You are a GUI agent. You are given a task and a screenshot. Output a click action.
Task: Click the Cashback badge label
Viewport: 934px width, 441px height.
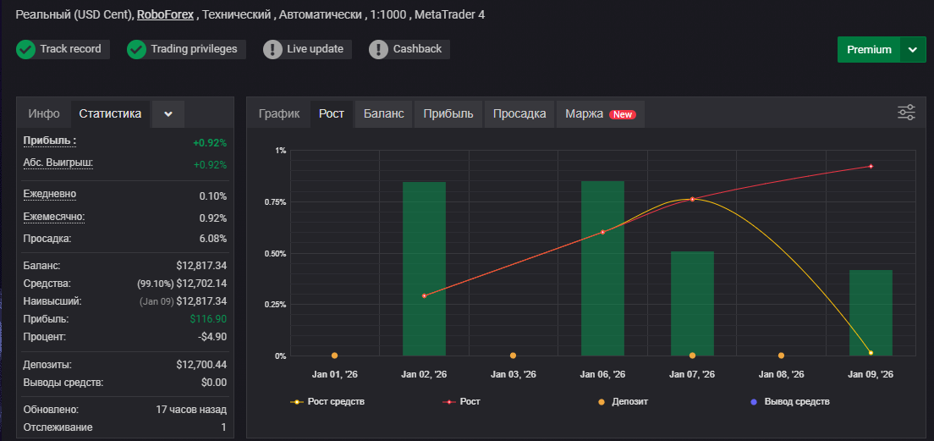[x=418, y=49]
